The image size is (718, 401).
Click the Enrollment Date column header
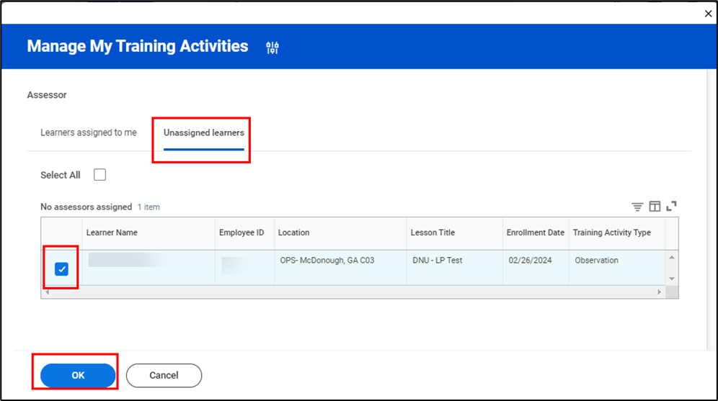(x=535, y=233)
